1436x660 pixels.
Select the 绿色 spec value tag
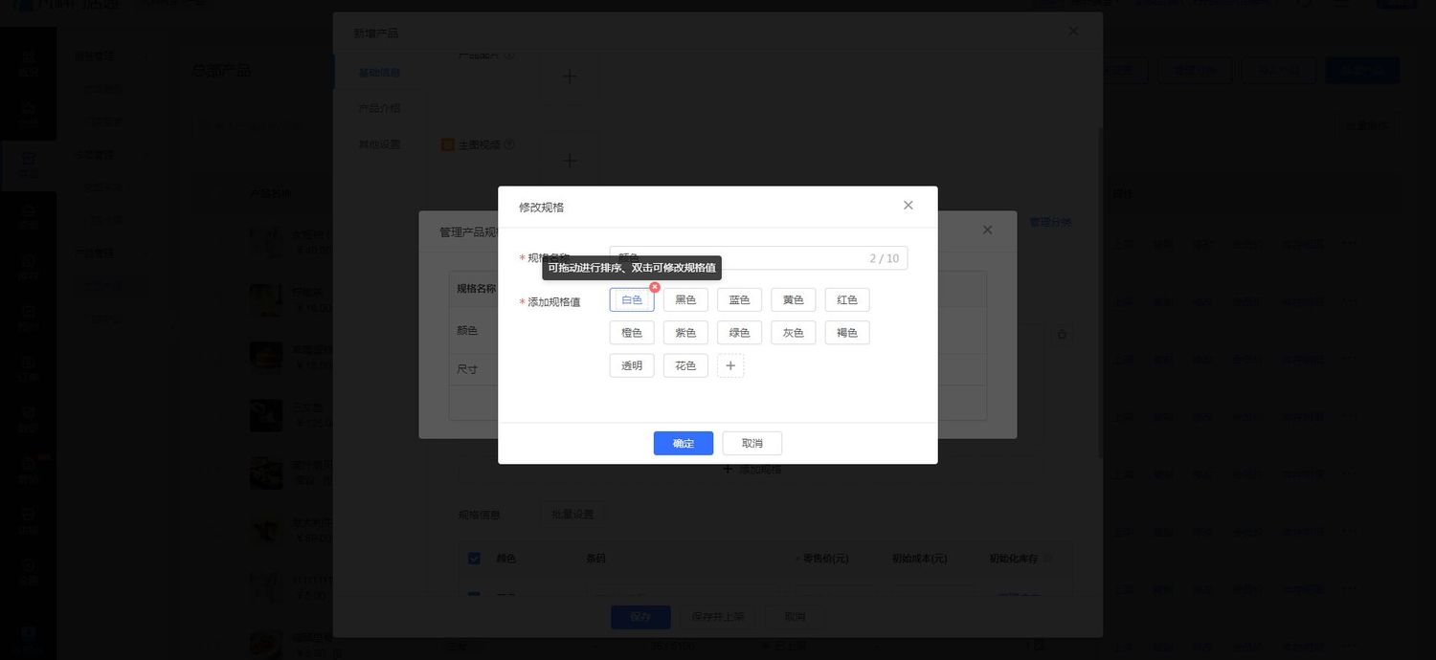click(739, 333)
